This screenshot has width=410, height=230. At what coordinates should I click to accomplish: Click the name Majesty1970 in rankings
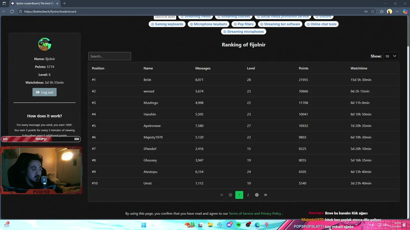[153, 137]
